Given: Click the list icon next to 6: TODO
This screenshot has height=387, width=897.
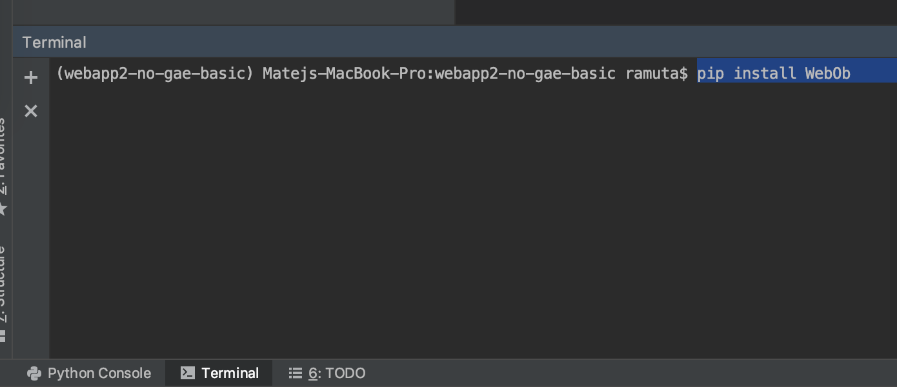Looking at the screenshot, I should pos(296,372).
